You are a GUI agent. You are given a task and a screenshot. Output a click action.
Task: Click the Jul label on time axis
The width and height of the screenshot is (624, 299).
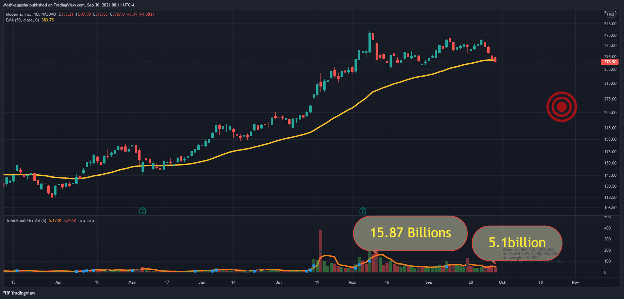coord(279,282)
